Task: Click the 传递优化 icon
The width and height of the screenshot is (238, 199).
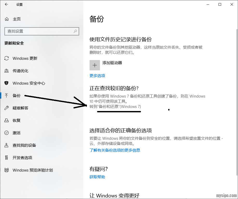Action: (7, 71)
